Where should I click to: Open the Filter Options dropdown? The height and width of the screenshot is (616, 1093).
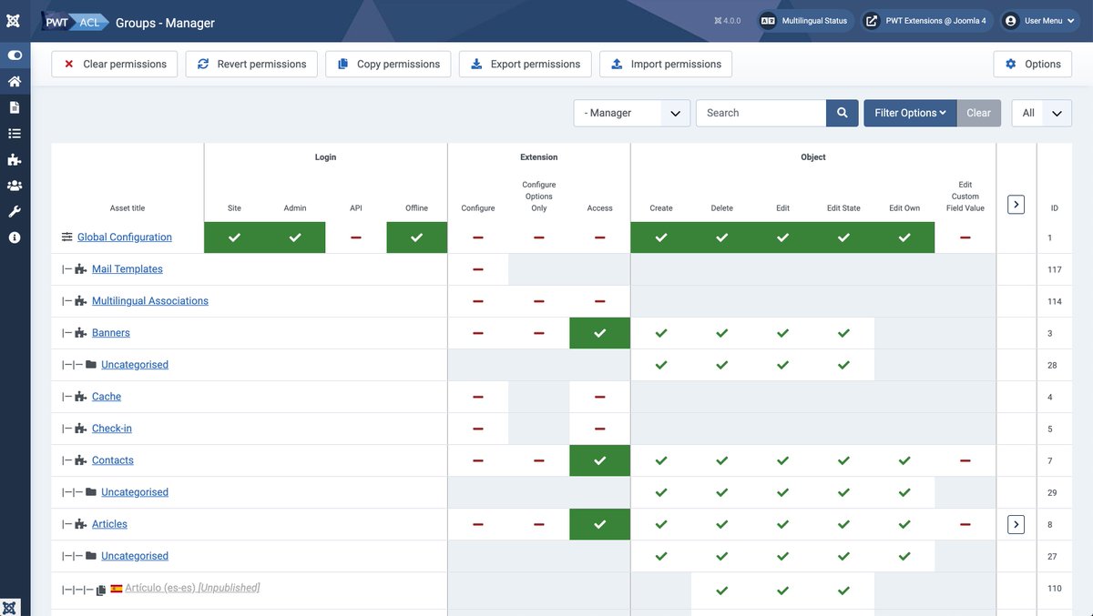(910, 112)
